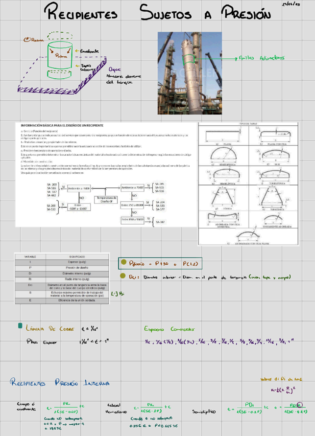Select the green 'Espesores Comerciales' heading

tap(169, 329)
